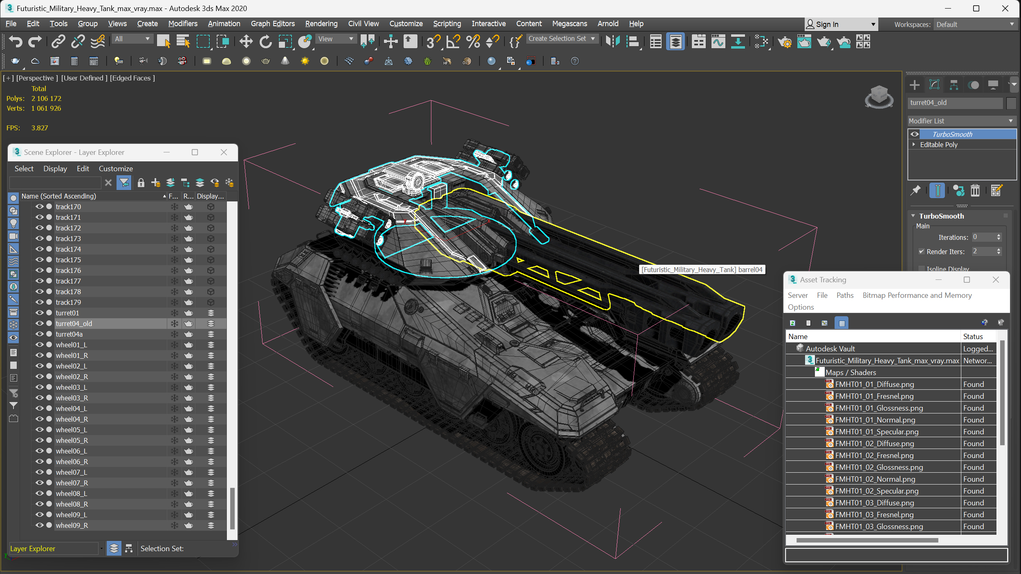Viewport: 1021px width, 574px height.
Task: Clear Scene Explorer search with X
Action: tap(108, 183)
